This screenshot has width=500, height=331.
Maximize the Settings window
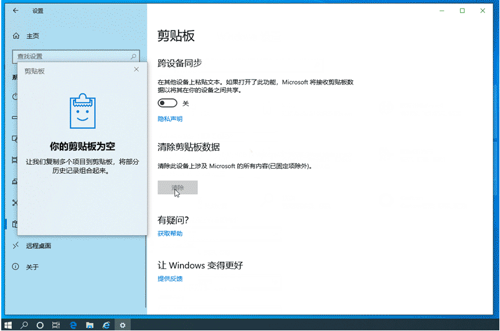[x=462, y=11]
